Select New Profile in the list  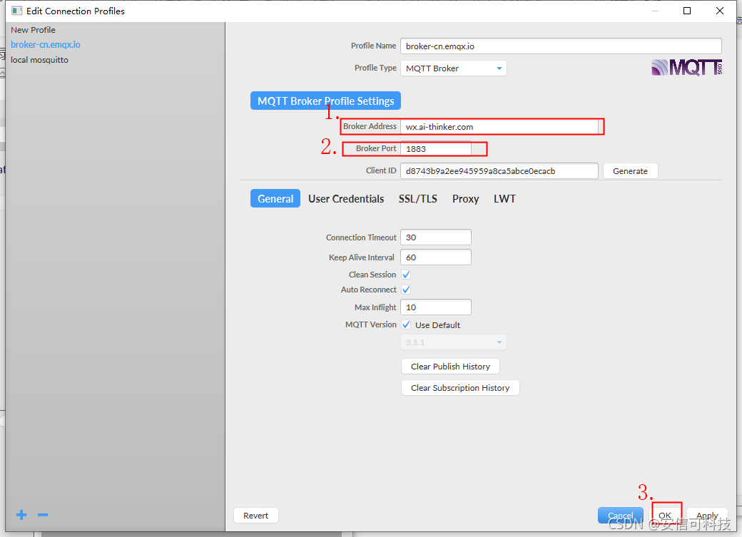pos(33,30)
